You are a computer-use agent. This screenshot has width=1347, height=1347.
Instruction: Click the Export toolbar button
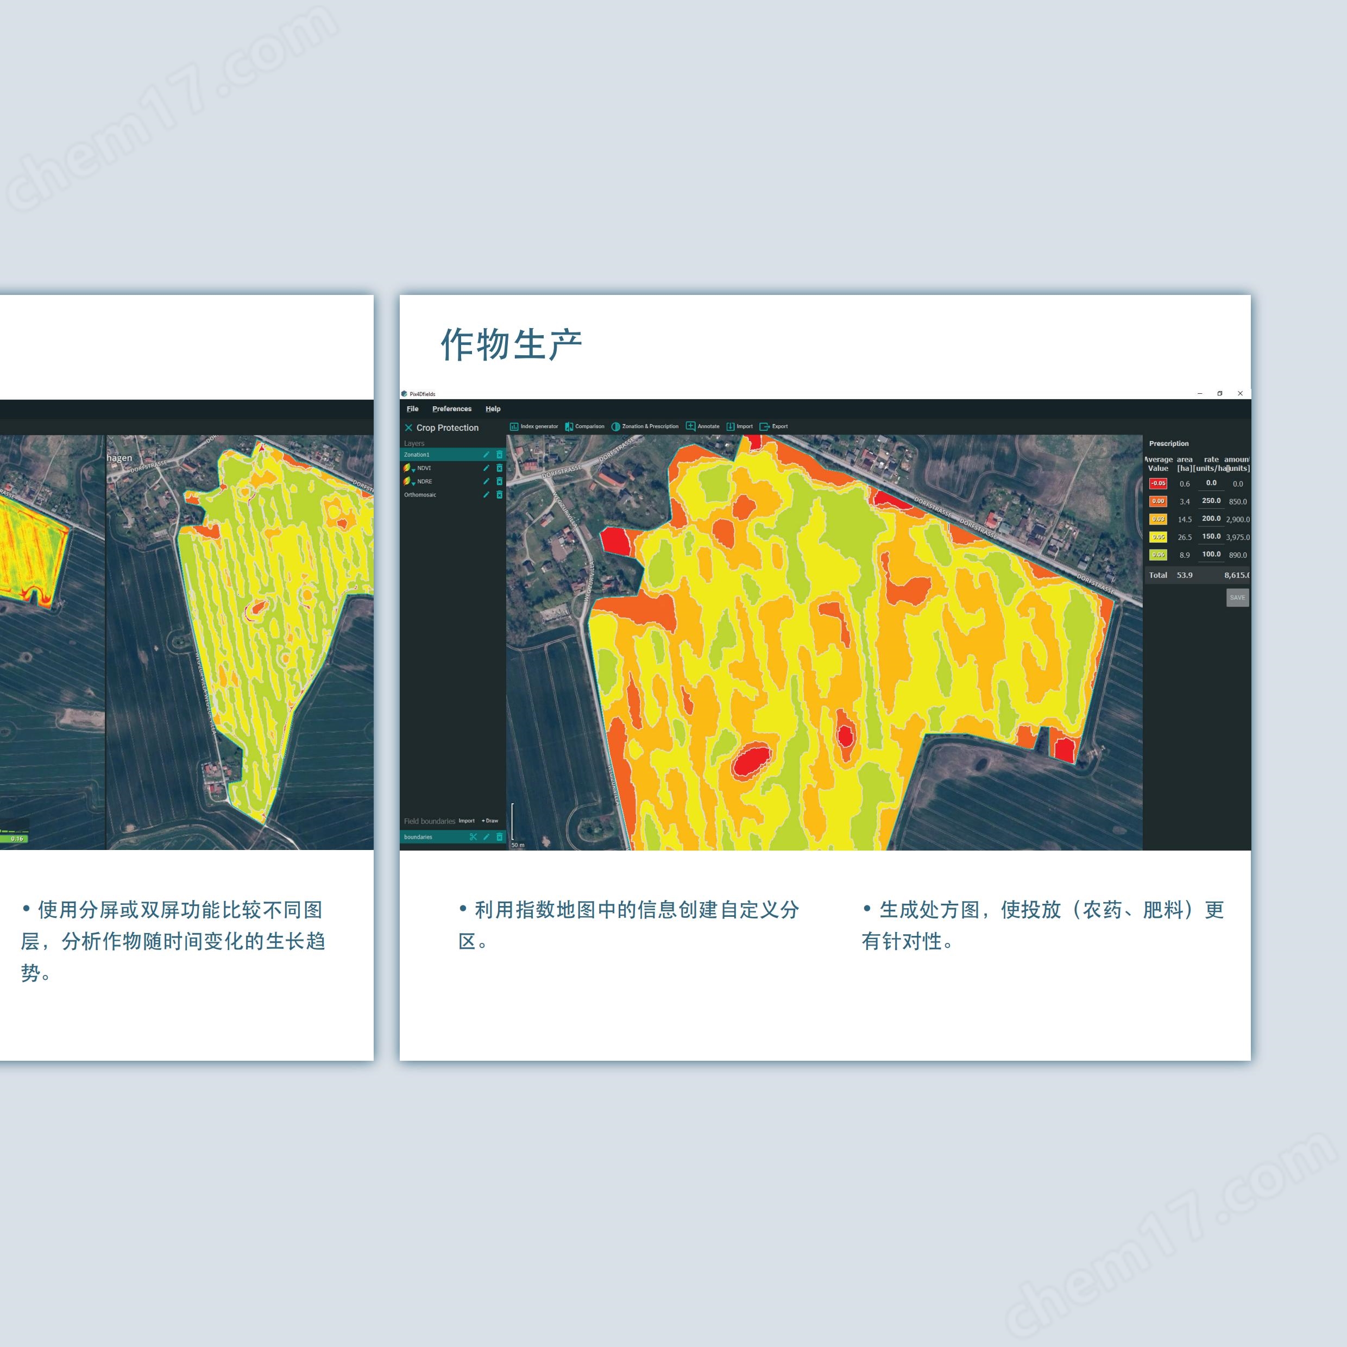tap(774, 426)
